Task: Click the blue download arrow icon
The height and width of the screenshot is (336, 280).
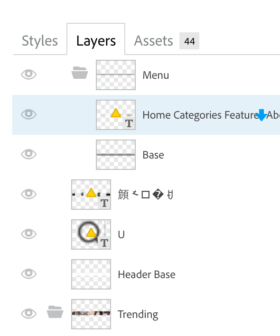Action: tap(261, 115)
